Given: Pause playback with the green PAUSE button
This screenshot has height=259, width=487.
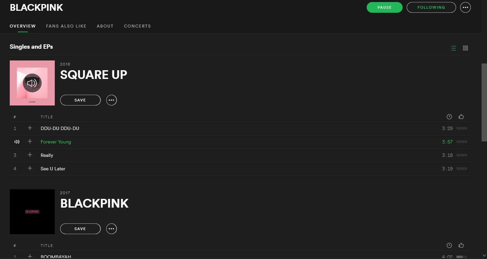Looking at the screenshot, I should 384,7.
